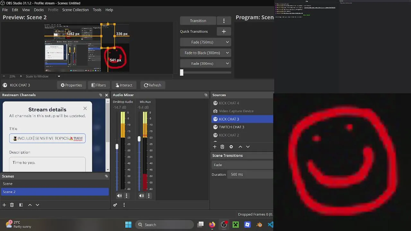Zoom in preview with plus icon
This screenshot has width=411, height=231.
[x=21, y=76]
